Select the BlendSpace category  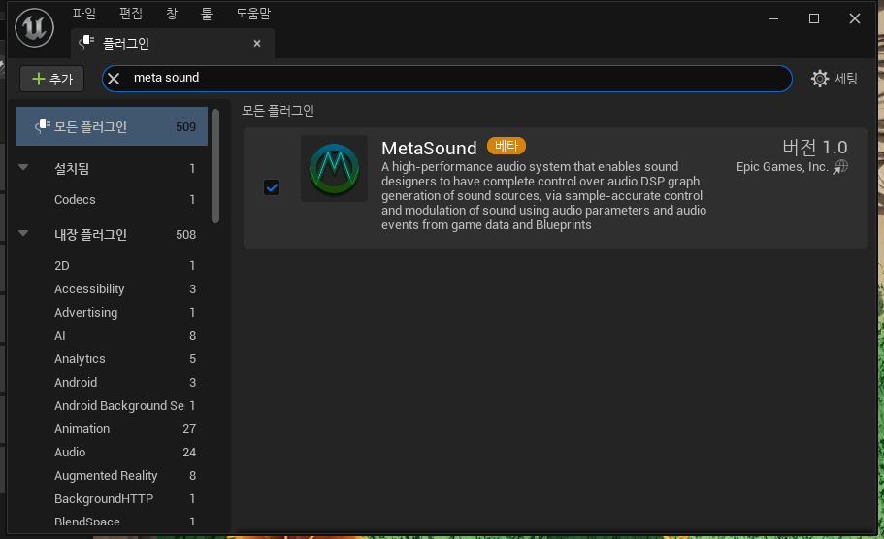click(112, 522)
